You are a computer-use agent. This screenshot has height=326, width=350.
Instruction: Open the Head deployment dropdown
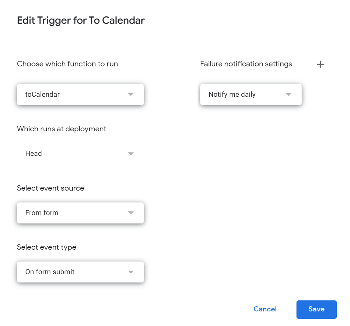pos(80,154)
